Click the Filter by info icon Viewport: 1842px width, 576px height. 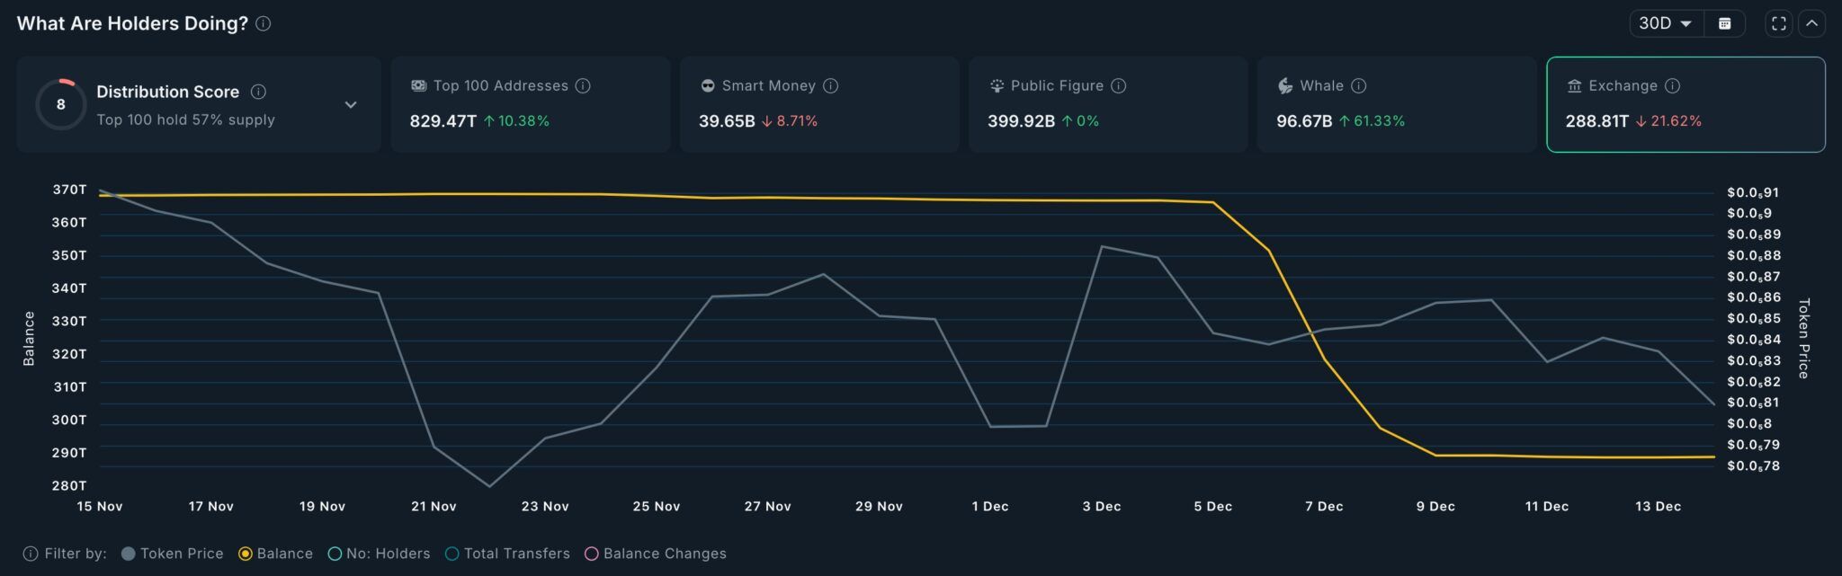point(31,554)
